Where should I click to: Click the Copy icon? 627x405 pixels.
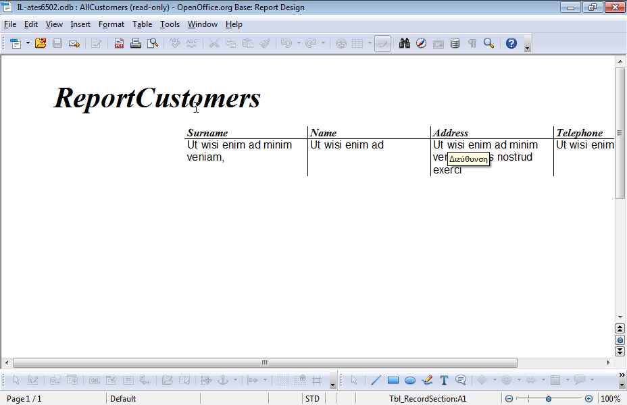tap(230, 43)
